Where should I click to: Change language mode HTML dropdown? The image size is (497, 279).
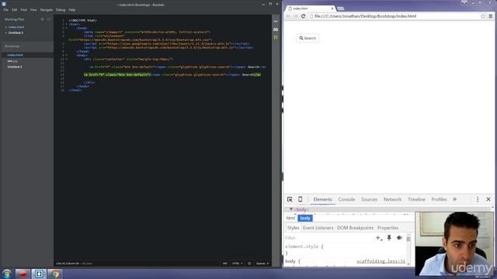[x=237, y=263]
